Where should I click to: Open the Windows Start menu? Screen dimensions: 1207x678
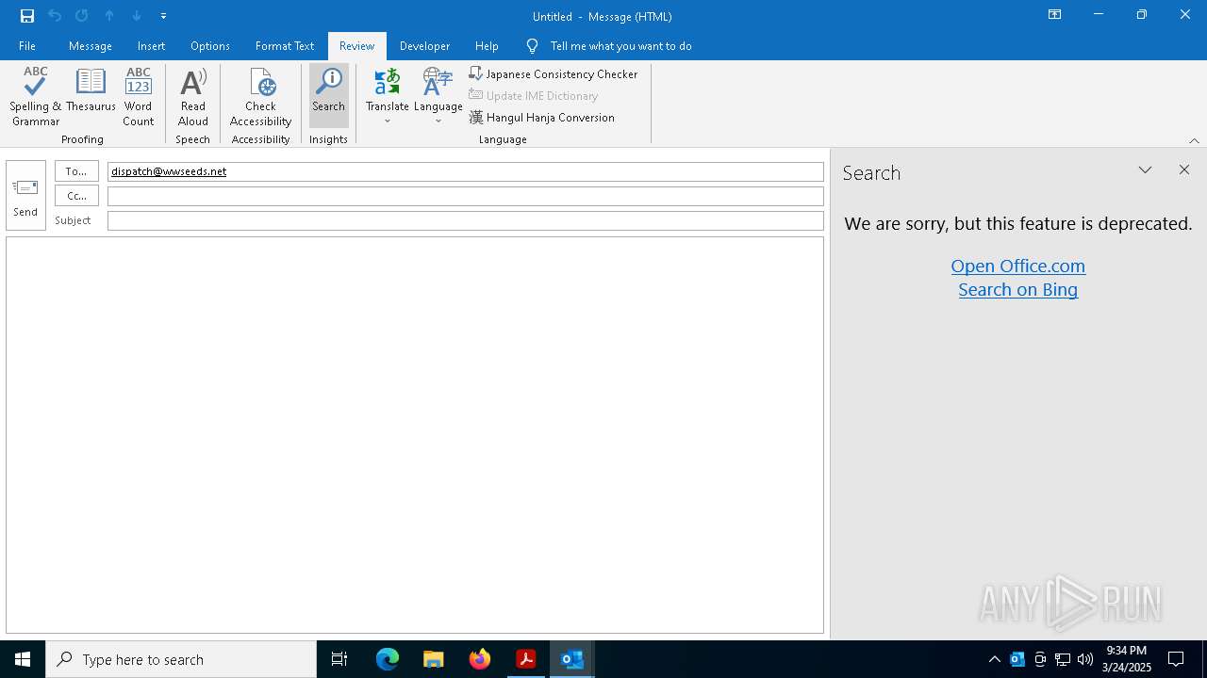pyautogui.click(x=23, y=659)
